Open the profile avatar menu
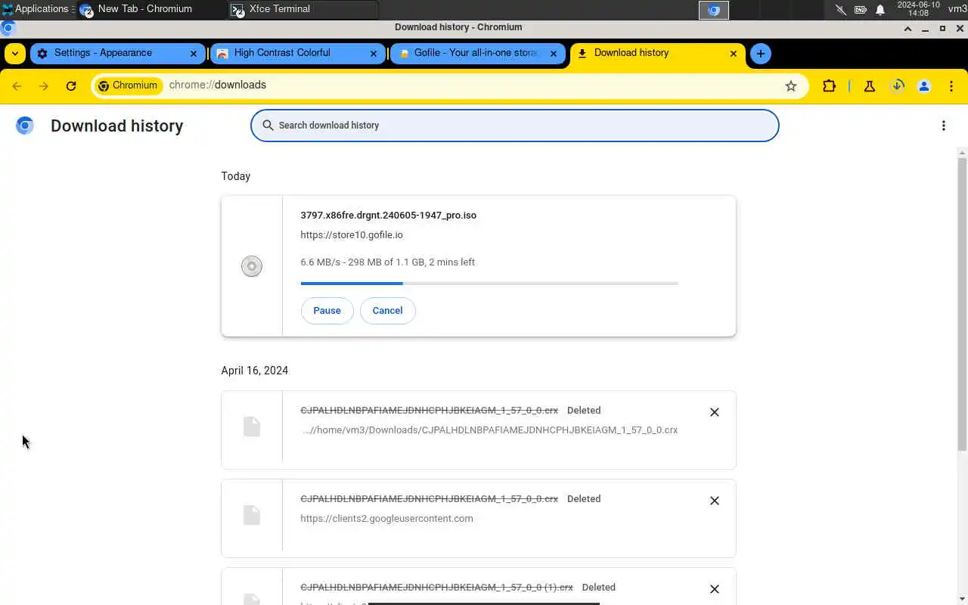The image size is (968, 605). pyautogui.click(x=924, y=86)
